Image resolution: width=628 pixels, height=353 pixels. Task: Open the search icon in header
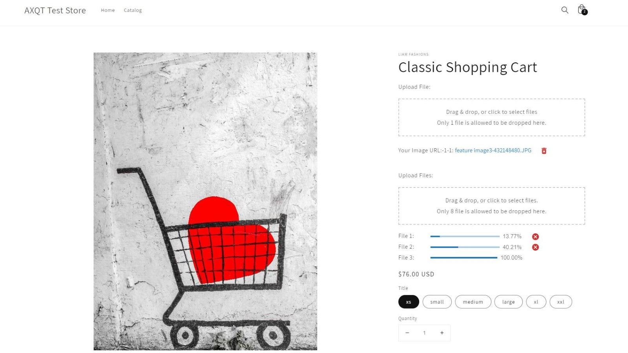coord(565,10)
